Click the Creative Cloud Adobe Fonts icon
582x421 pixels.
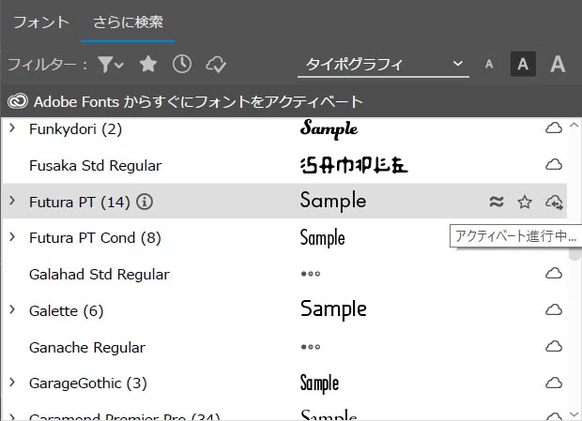pyautogui.click(x=18, y=101)
